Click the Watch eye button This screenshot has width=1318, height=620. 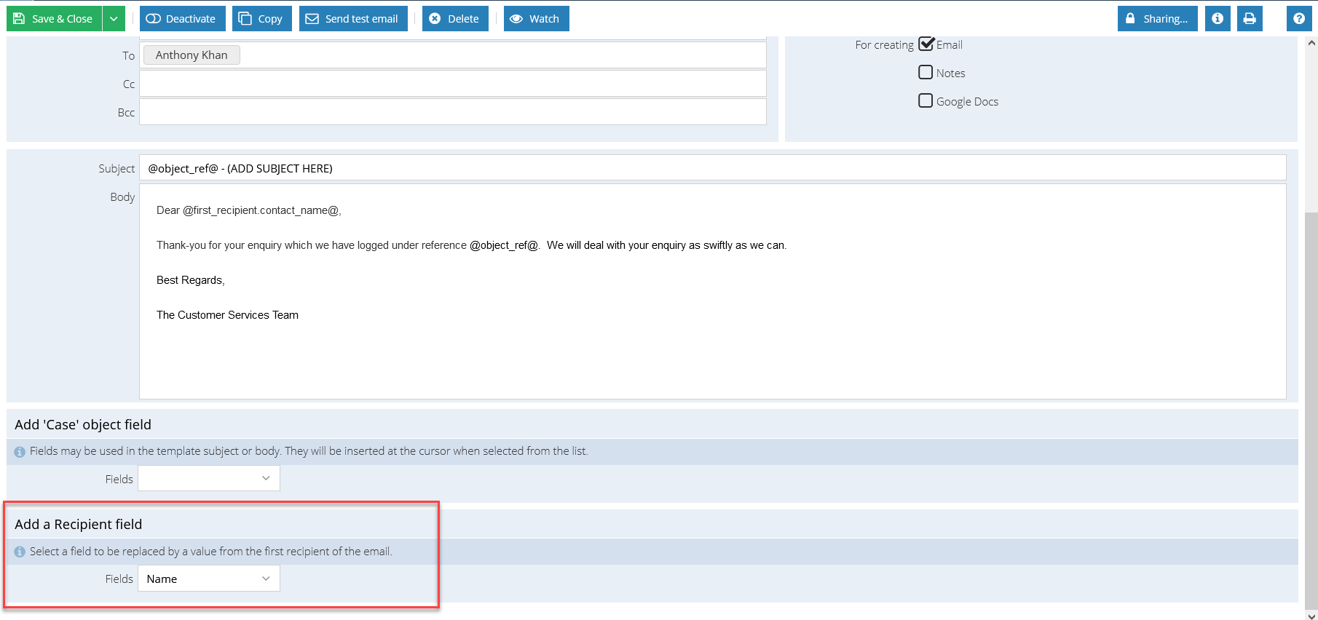536,19
